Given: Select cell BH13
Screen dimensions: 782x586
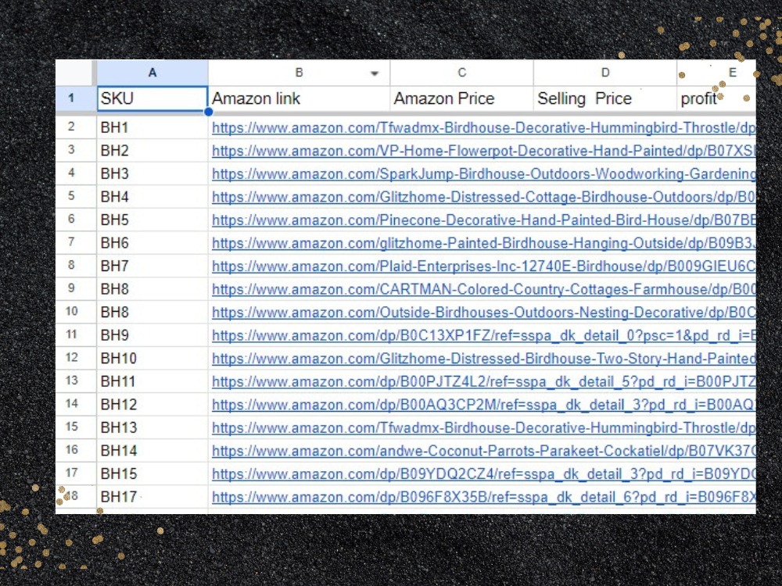Looking at the screenshot, I should pos(152,427).
